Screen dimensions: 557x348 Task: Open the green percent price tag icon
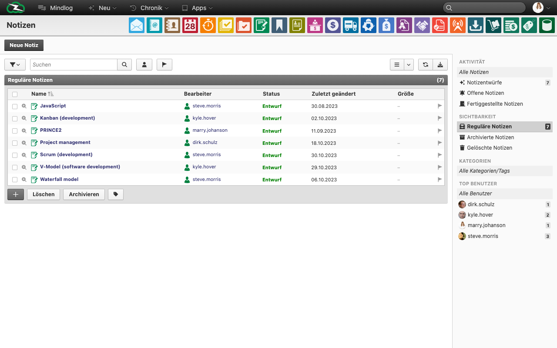(529, 25)
